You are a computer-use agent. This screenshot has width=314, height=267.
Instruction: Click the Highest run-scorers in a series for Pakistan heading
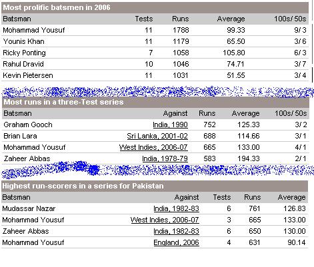83,186
